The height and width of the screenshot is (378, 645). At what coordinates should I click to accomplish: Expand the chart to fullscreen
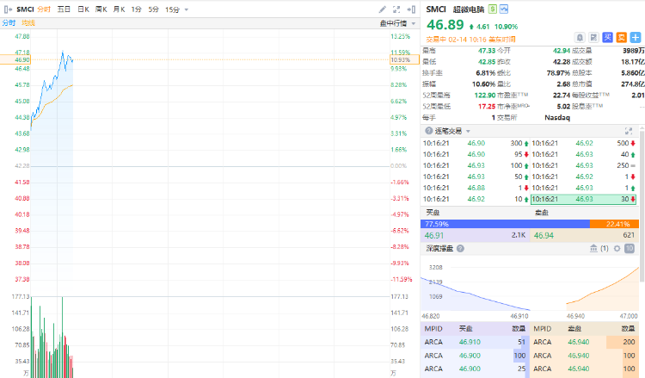pyautogui.click(x=396, y=9)
